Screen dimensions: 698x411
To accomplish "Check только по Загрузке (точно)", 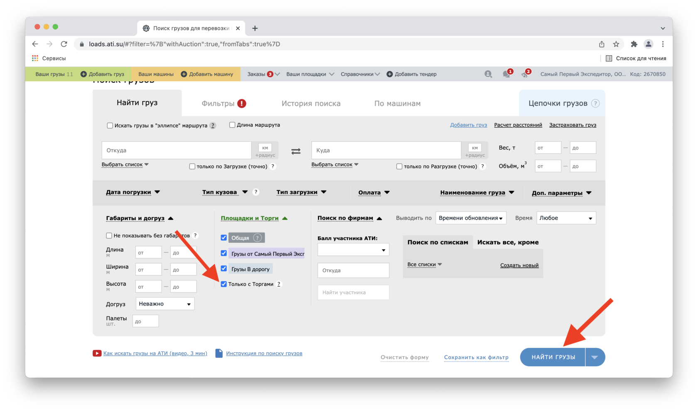I will coord(192,166).
